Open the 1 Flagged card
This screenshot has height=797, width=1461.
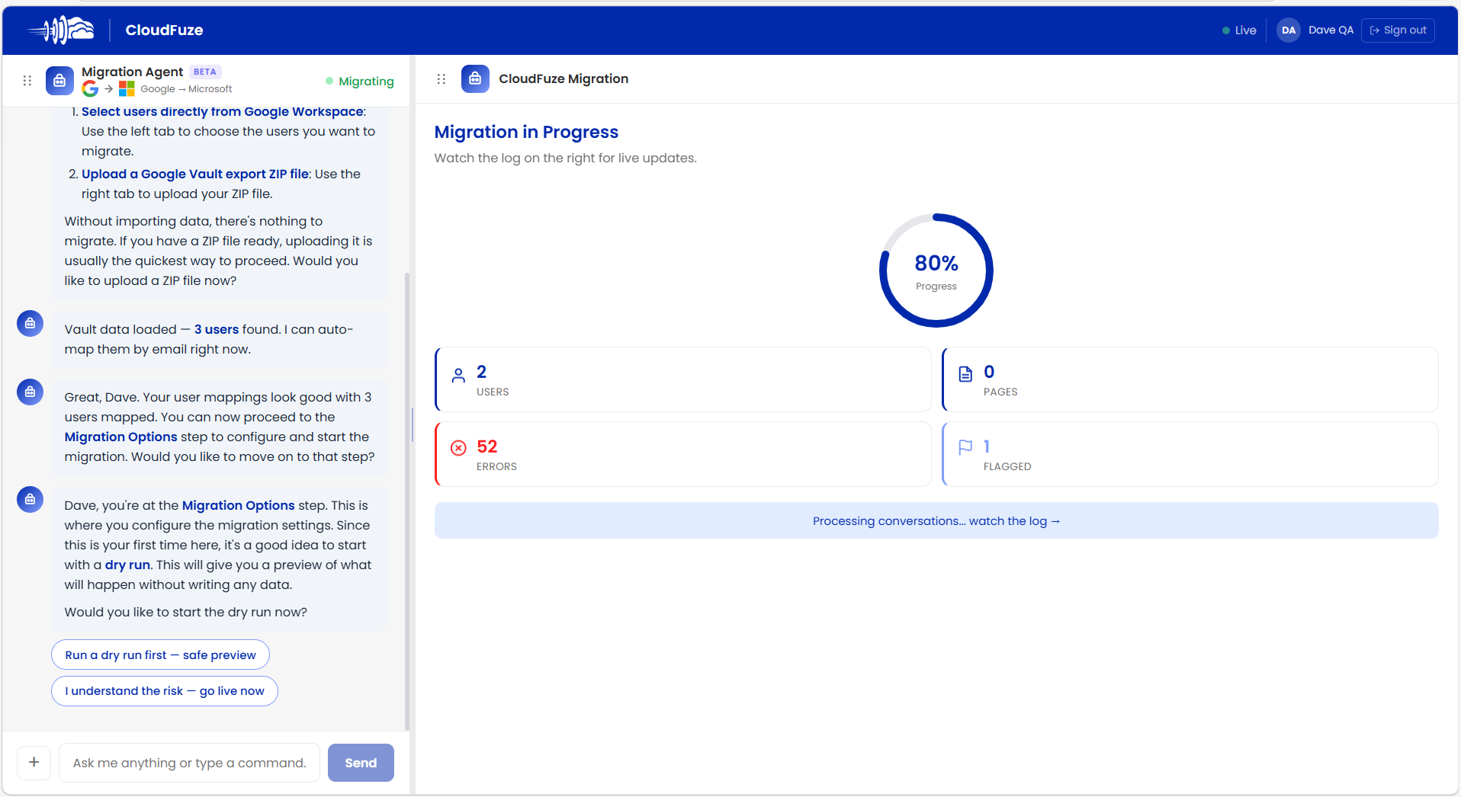pos(1190,454)
